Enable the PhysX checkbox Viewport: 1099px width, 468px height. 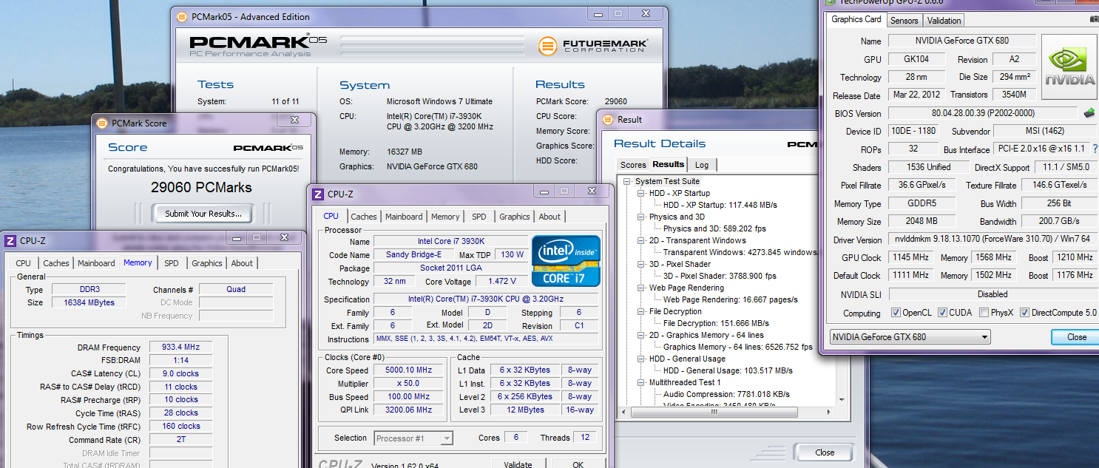click(x=984, y=313)
